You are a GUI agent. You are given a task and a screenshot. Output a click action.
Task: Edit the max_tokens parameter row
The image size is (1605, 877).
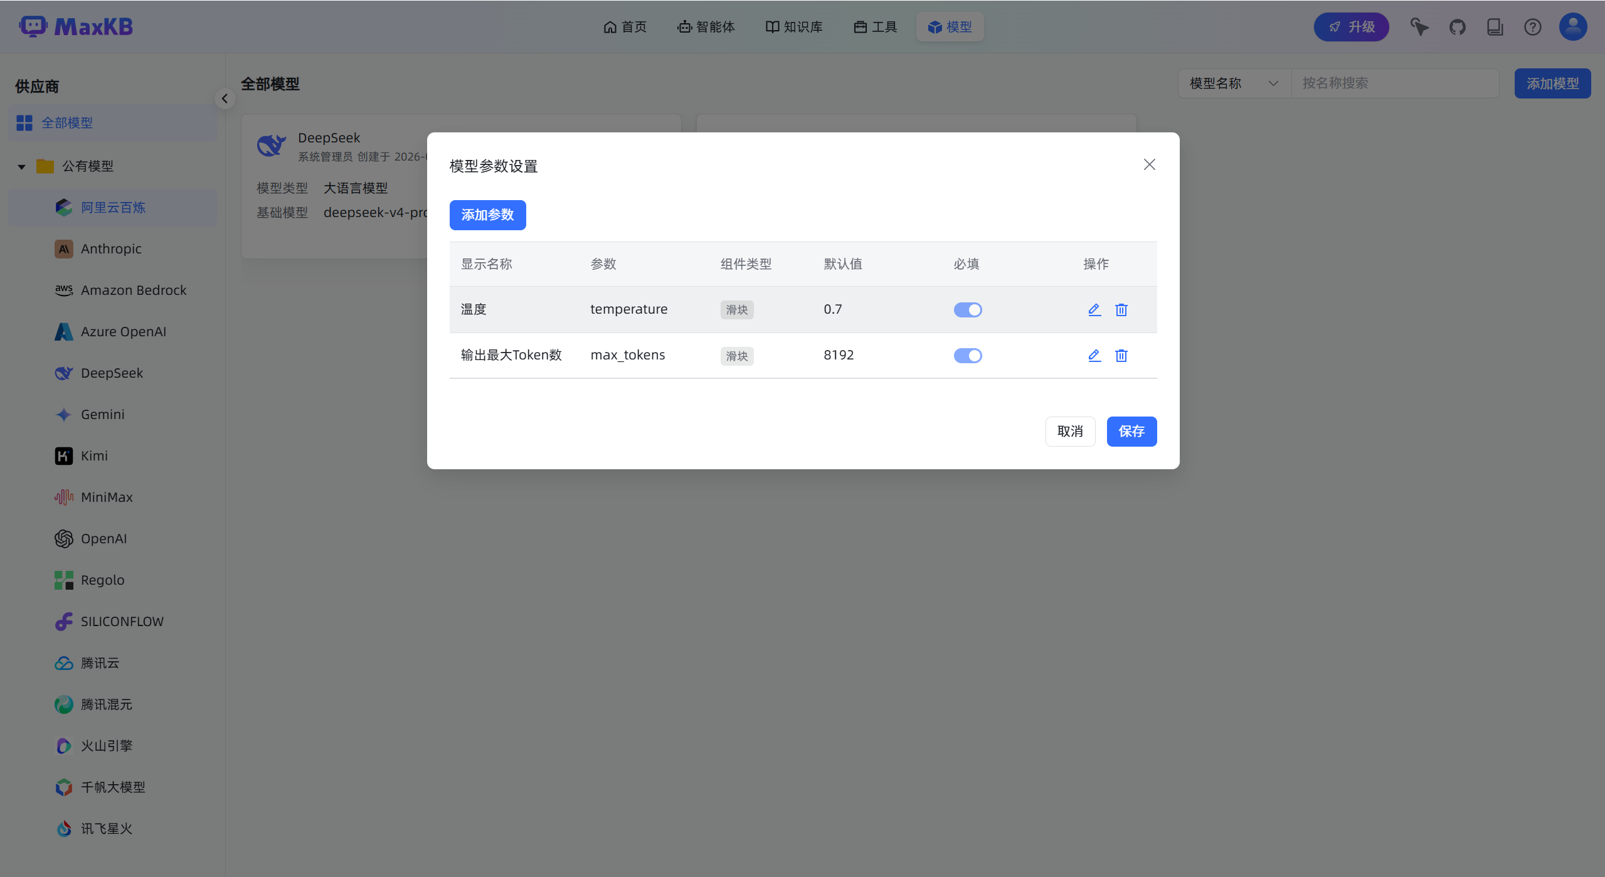coord(1094,355)
